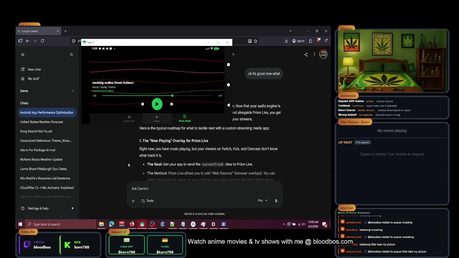Open browser downloads arrow icon
459x258 pixels.
coord(286,41)
